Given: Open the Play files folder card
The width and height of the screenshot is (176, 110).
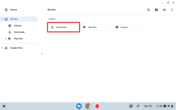Looking at the screenshot, I should (x=96, y=27).
